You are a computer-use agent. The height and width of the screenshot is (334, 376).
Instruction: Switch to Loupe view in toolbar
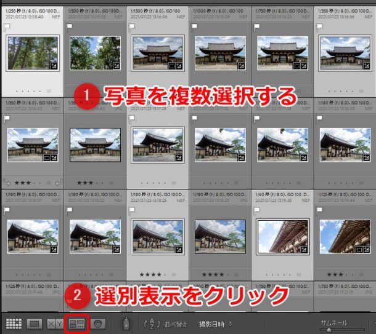(35, 323)
